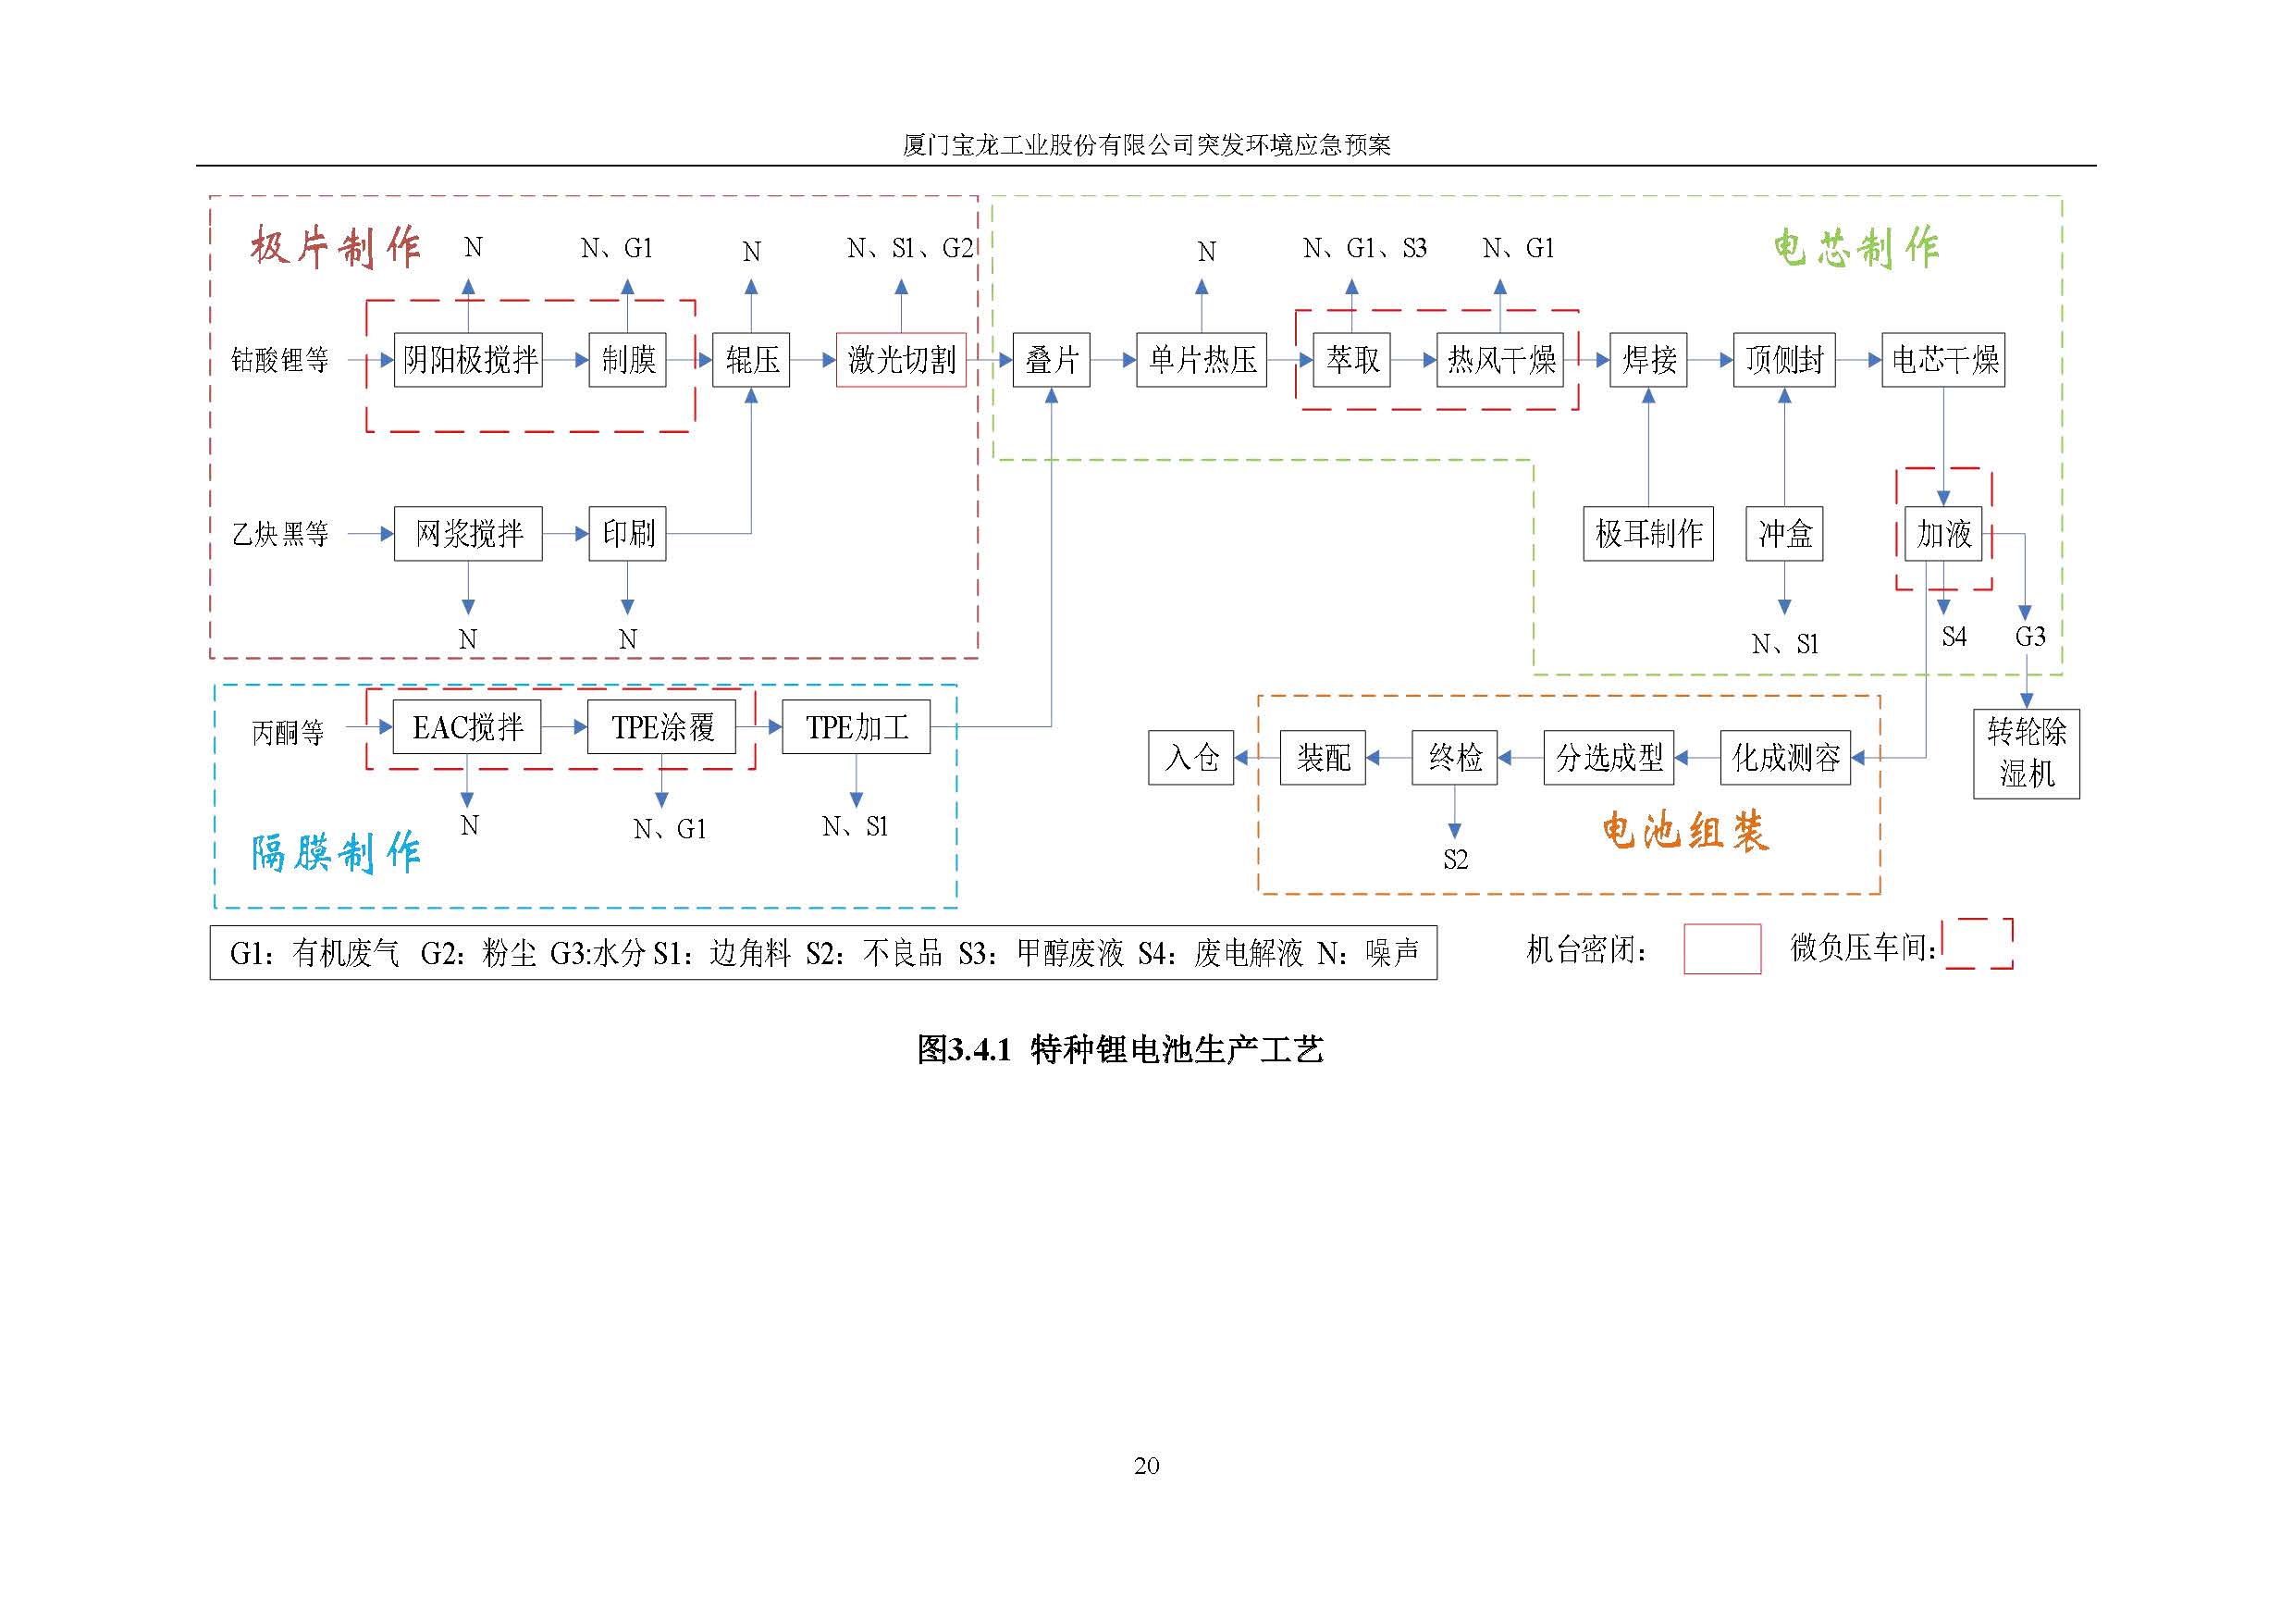The height and width of the screenshot is (1622, 2293).
Task: Click the 阴阳极搅拌 process box
Action: point(467,360)
